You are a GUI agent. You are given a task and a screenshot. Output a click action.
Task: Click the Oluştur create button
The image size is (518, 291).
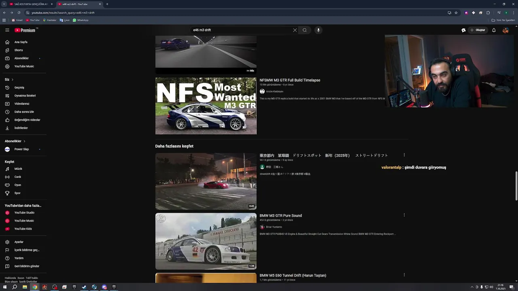click(x=478, y=30)
